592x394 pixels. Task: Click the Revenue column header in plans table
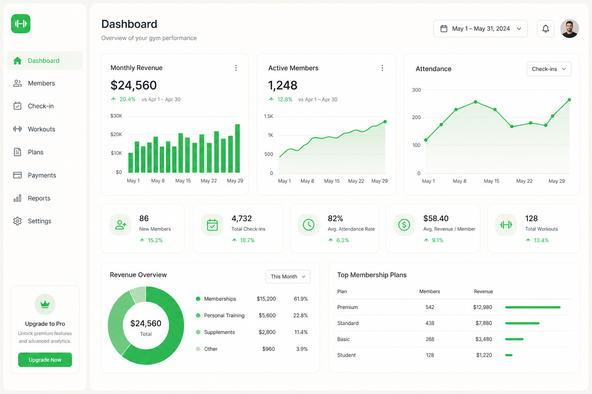click(x=483, y=291)
